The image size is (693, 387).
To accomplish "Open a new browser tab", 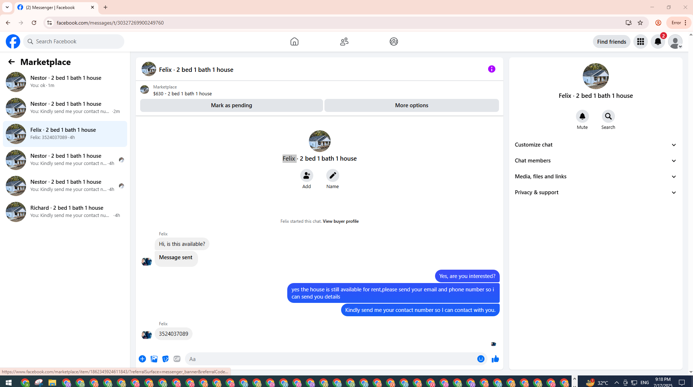I will 106,7.
